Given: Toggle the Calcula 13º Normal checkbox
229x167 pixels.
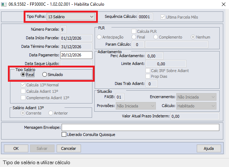Looking at the screenshot, I should pyautogui.click(x=23, y=85).
